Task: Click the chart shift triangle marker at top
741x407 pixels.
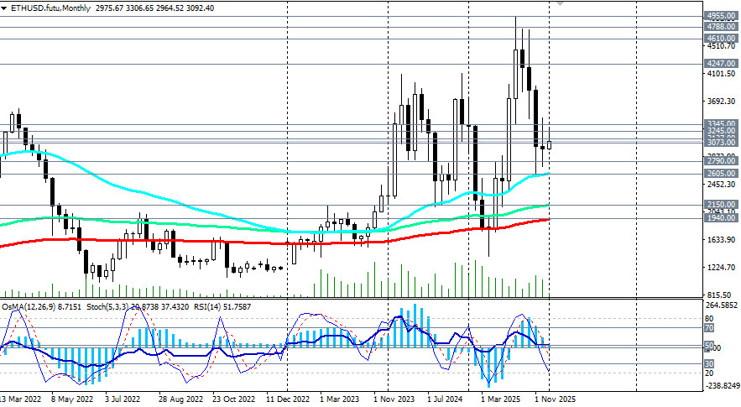Action: pos(561,3)
